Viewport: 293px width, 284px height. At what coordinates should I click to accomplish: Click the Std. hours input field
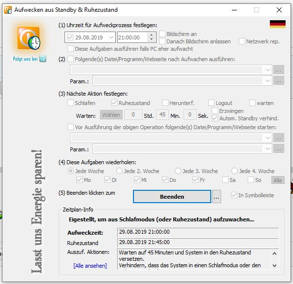(x=133, y=114)
